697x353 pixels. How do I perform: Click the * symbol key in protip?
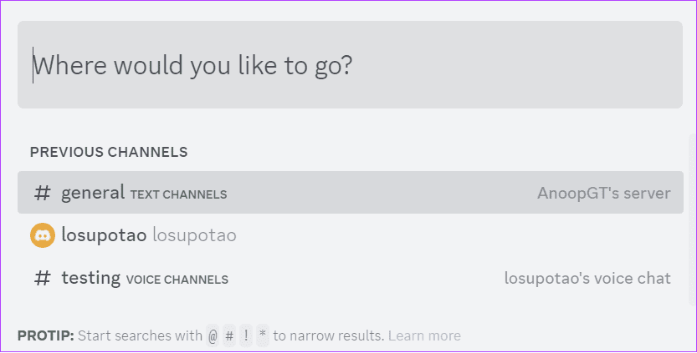263,335
